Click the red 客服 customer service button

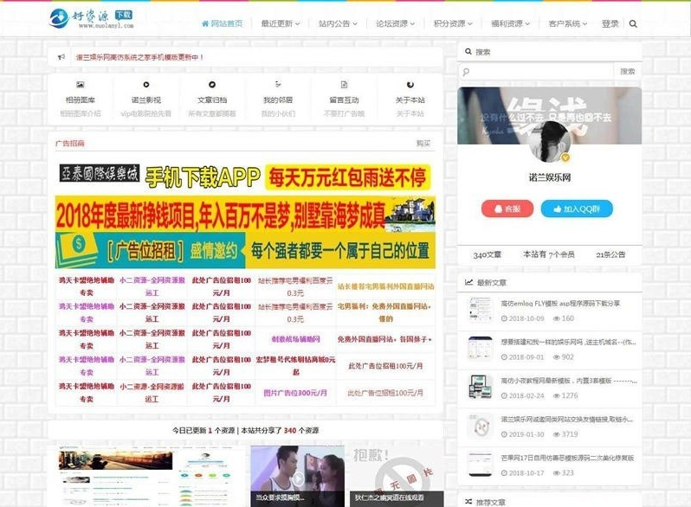click(x=507, y=209)
